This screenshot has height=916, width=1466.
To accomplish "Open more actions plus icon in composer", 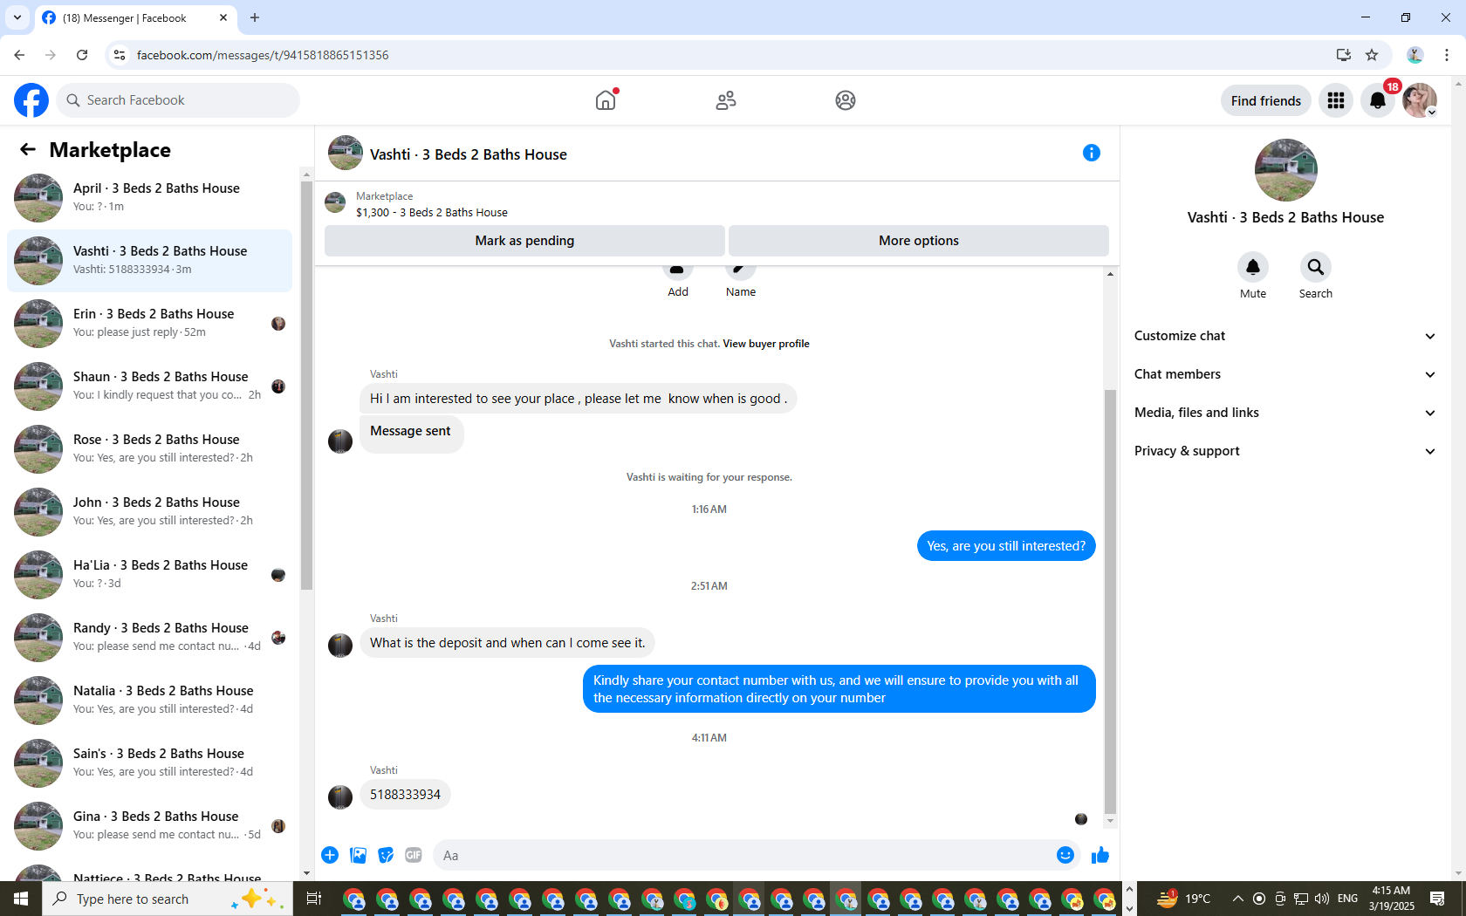I will 330,855.
